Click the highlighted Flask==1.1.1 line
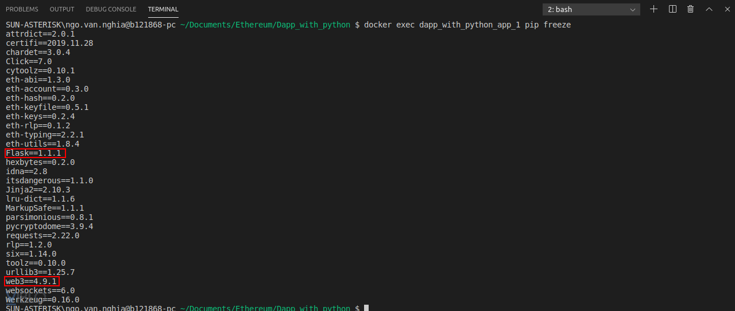This screenshot has width=735, height=311. coord(36,153)
